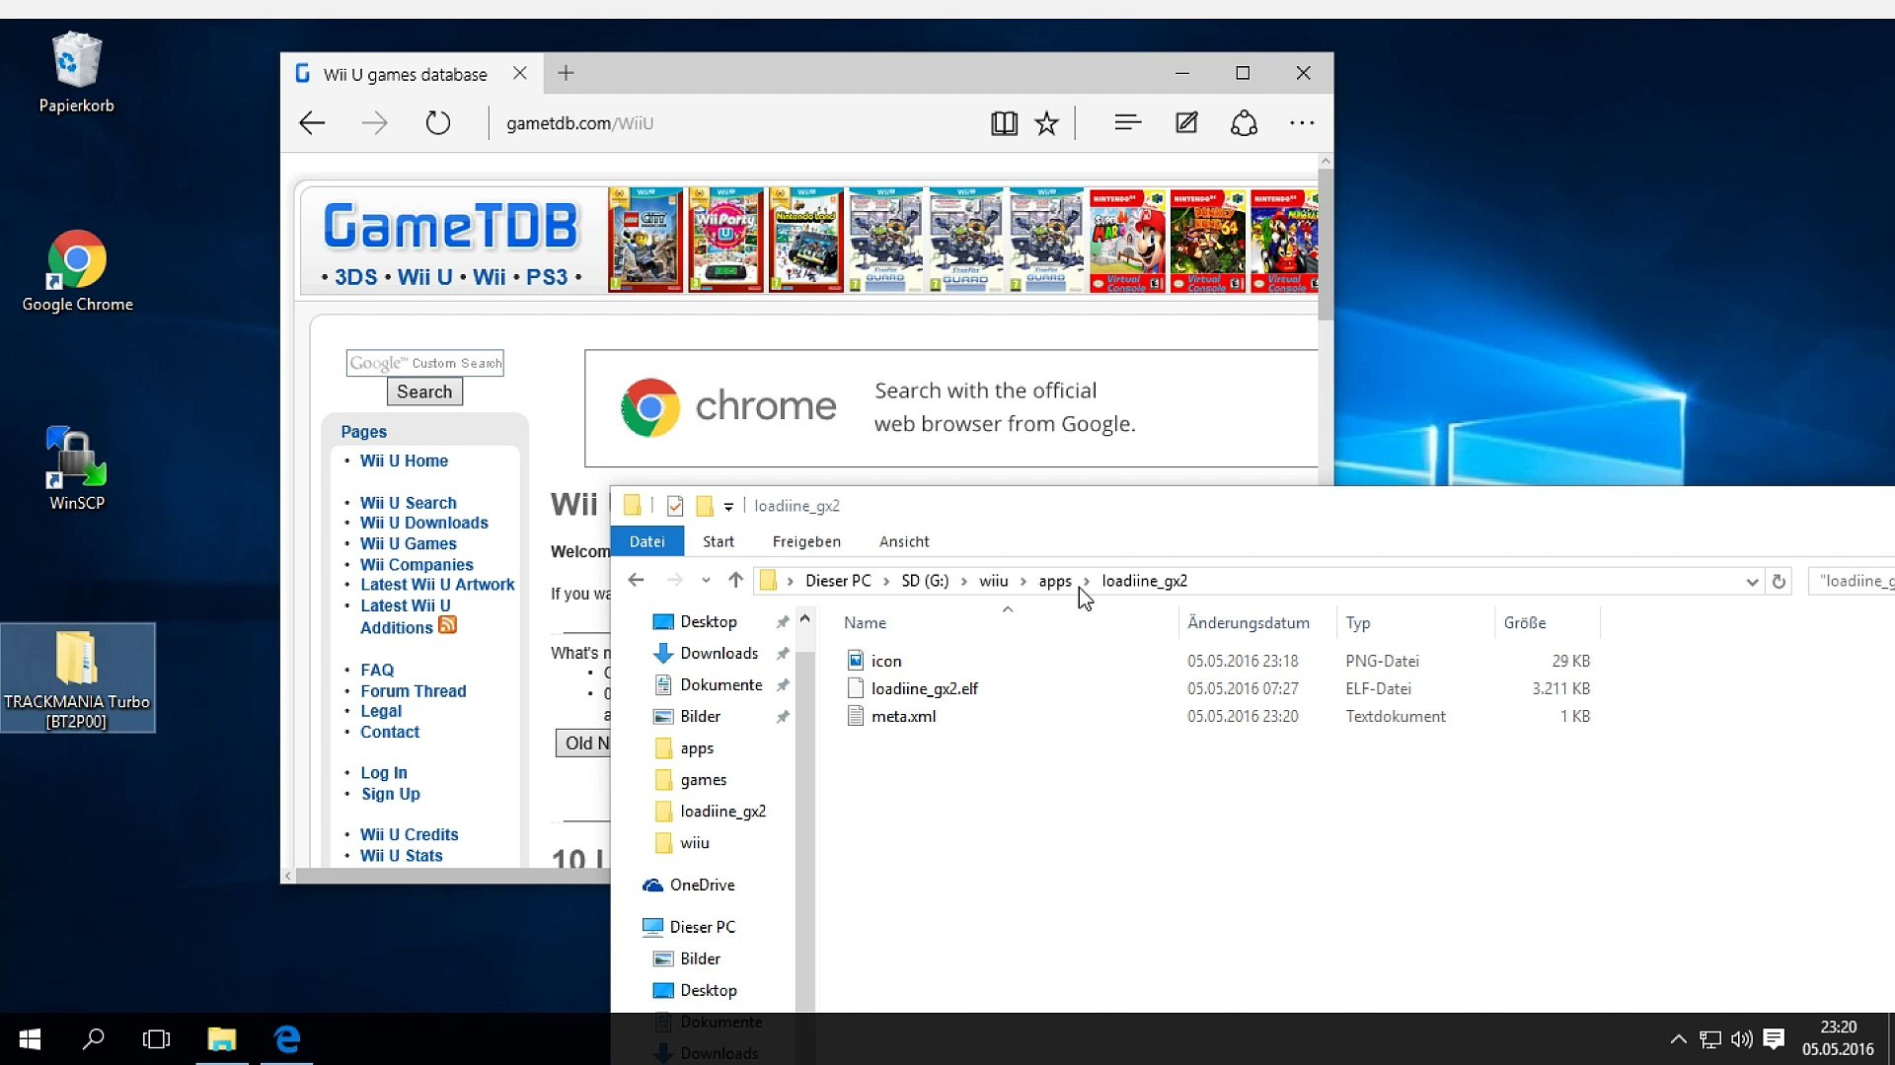Follow the Wii U Downloads link
The image size is (1895, 1065).
[x=424, y=523]
